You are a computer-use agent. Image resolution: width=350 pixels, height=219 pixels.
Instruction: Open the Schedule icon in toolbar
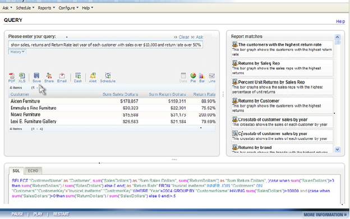click(x=108, y=77)
